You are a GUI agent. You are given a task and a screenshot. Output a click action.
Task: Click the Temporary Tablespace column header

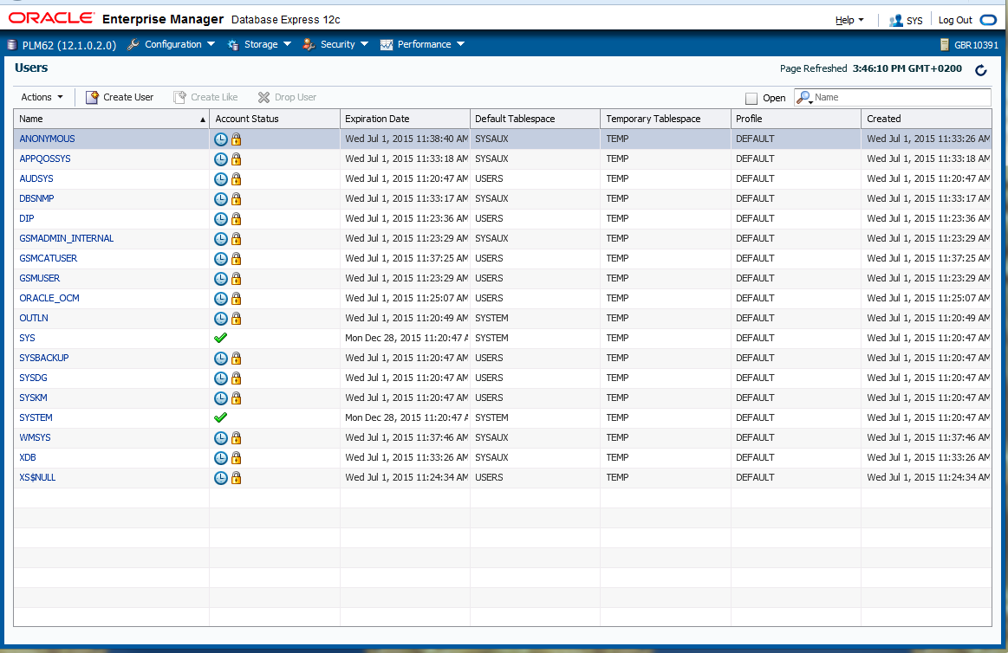(666, 119)
